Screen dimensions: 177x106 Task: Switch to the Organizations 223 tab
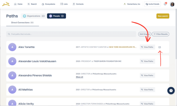[x=34, y=16]
